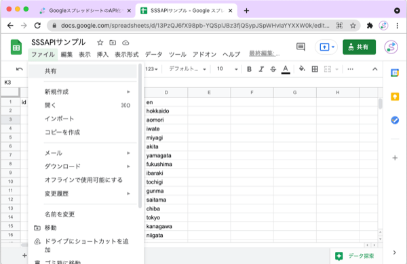407x264 pixels.
Task: Open the デフォルト font dropdown
Action: [x=187, y=69]
